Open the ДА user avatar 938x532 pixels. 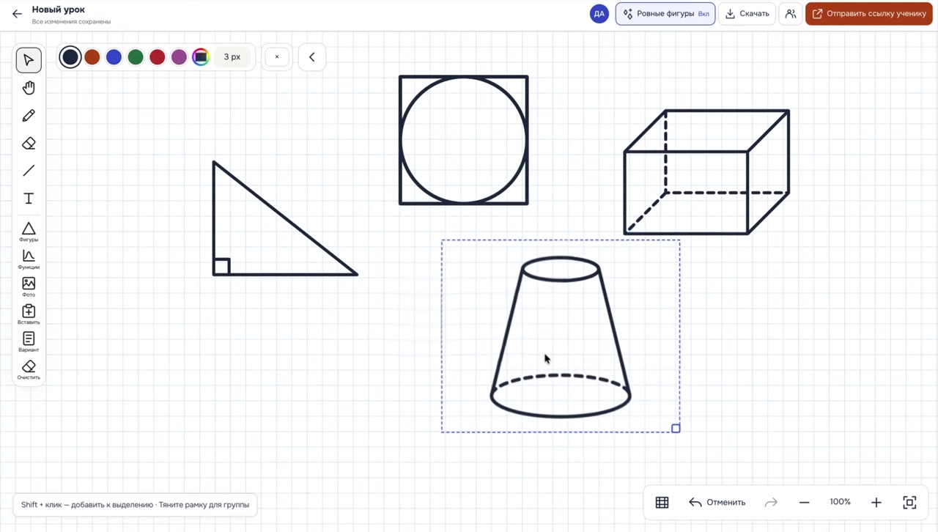coord(599,14)
